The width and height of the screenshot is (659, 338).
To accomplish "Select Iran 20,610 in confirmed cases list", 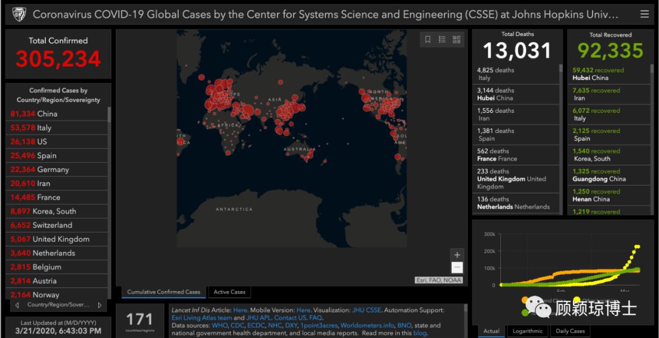I will [x=57, y=183].
